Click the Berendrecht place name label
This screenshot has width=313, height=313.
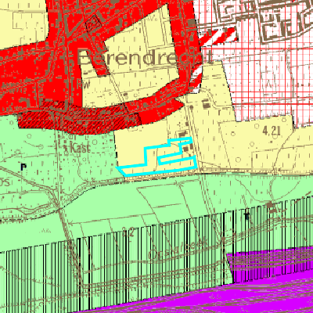[x=146, y=57]
